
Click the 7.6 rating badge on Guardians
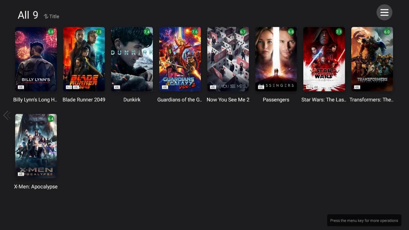pyautogui.click(x=195, y=32)
